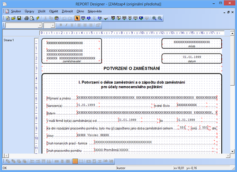Select the arrow pointer tool
Image resolution: width=237 pixels, height=172 pixels.
click(x=77, y=18)
